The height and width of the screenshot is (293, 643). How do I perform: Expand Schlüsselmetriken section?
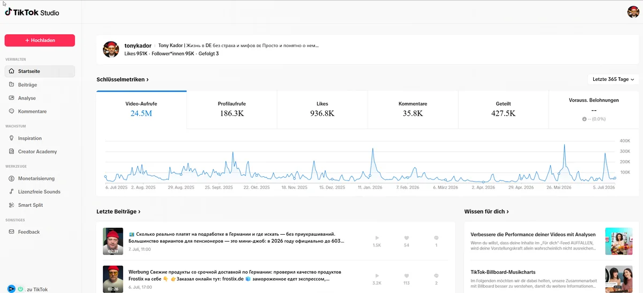[x=123, y=79]
